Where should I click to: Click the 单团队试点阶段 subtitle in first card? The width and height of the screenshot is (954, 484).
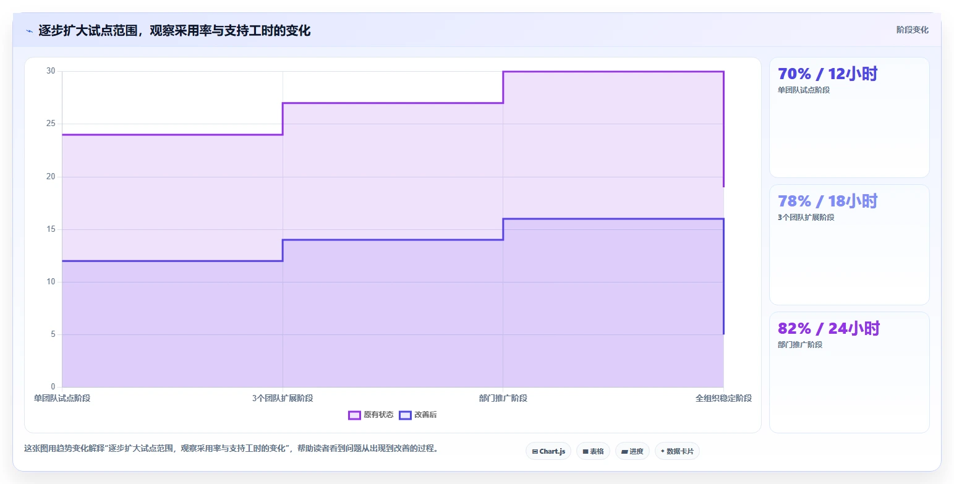point(804,90)
